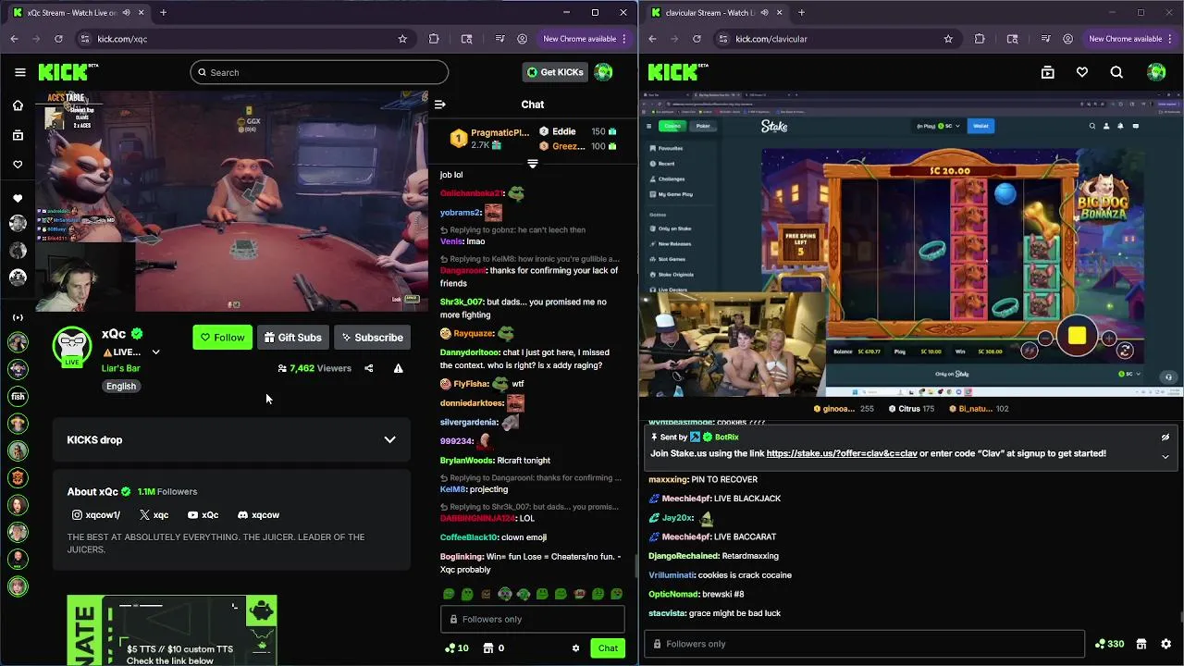Open Following heart icon in clavicular header

coord(1082,72)
